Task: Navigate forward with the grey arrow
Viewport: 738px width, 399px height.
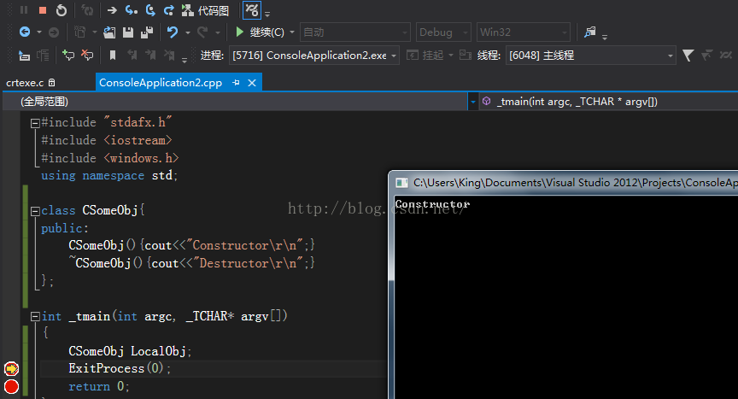Action: 54,32
